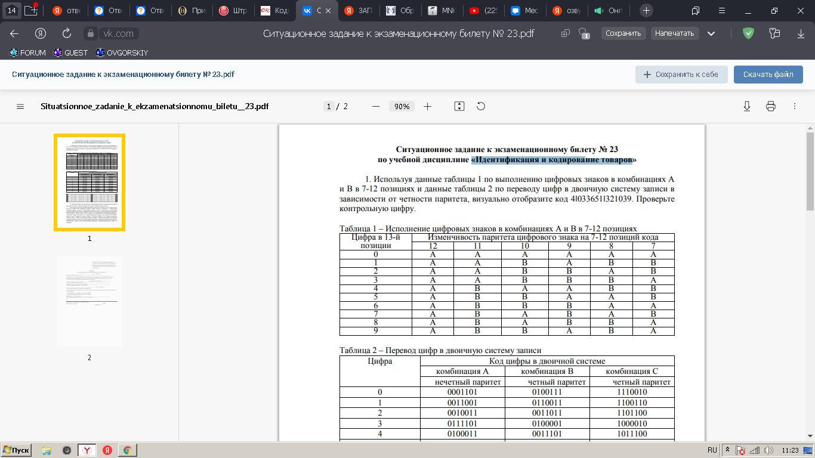Viewport: 815px width, 458px height.
Task: Toggle the PDF sidebar menu icon
Action: tap(20, 106)
